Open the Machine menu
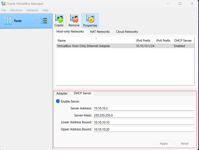The image size is (199, 150). pyautogui.click(x=16, y=10)
